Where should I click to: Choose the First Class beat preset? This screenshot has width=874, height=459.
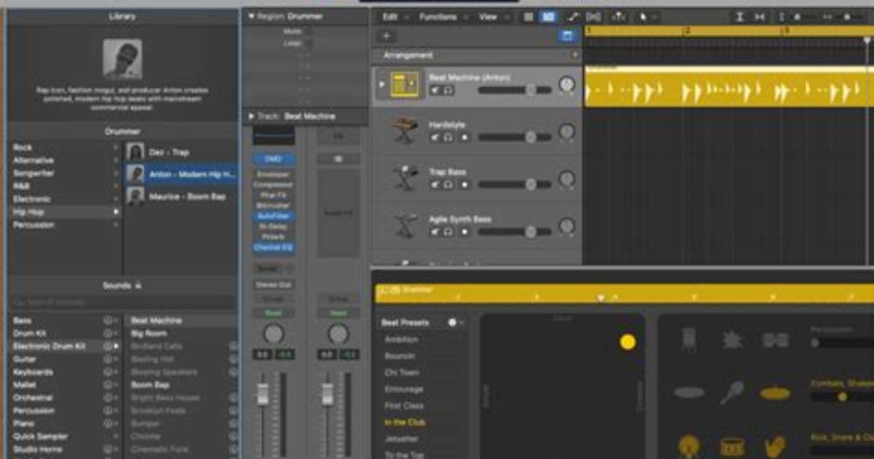coord(404,406)
